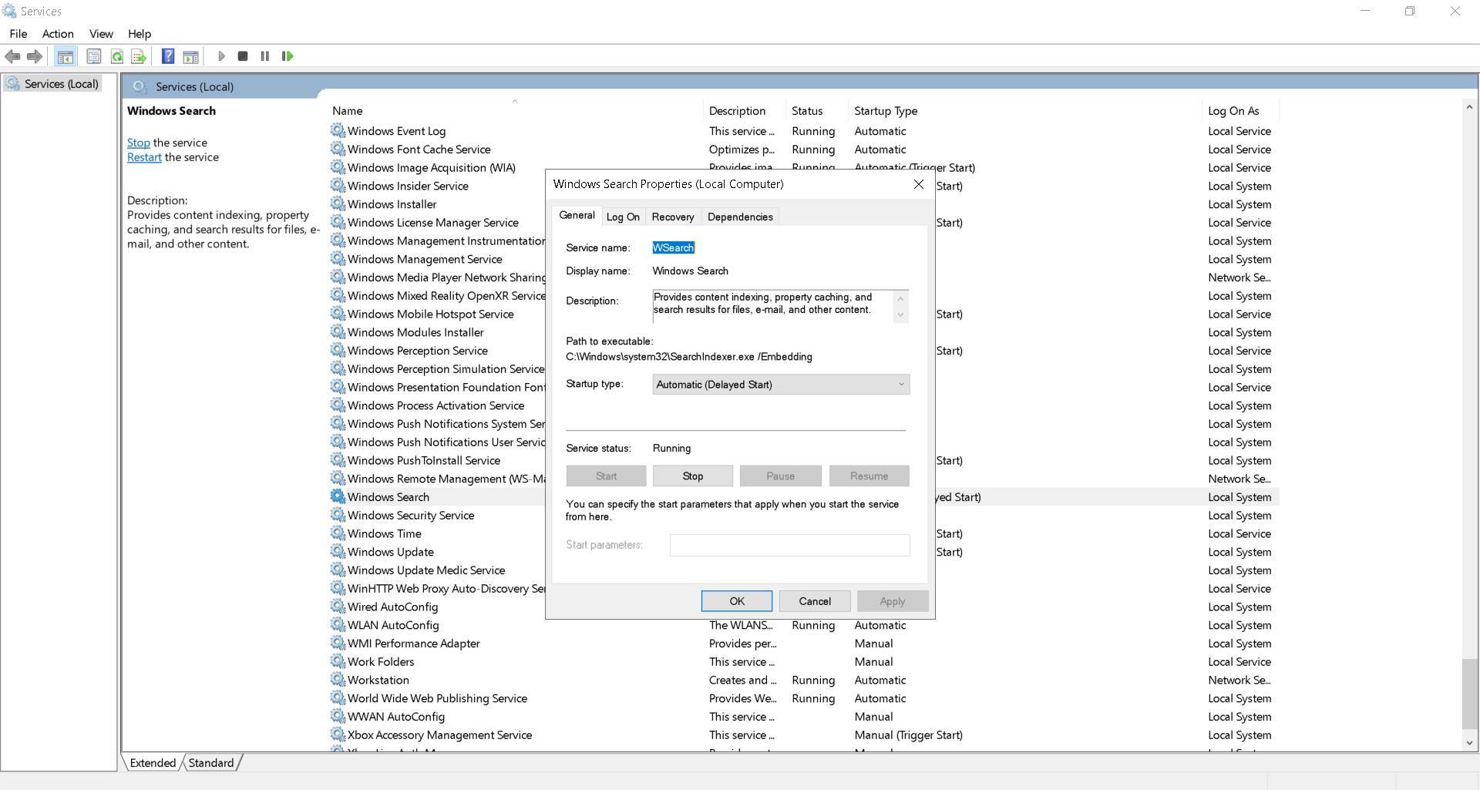Click the WSearch service name field

(674, 247)
